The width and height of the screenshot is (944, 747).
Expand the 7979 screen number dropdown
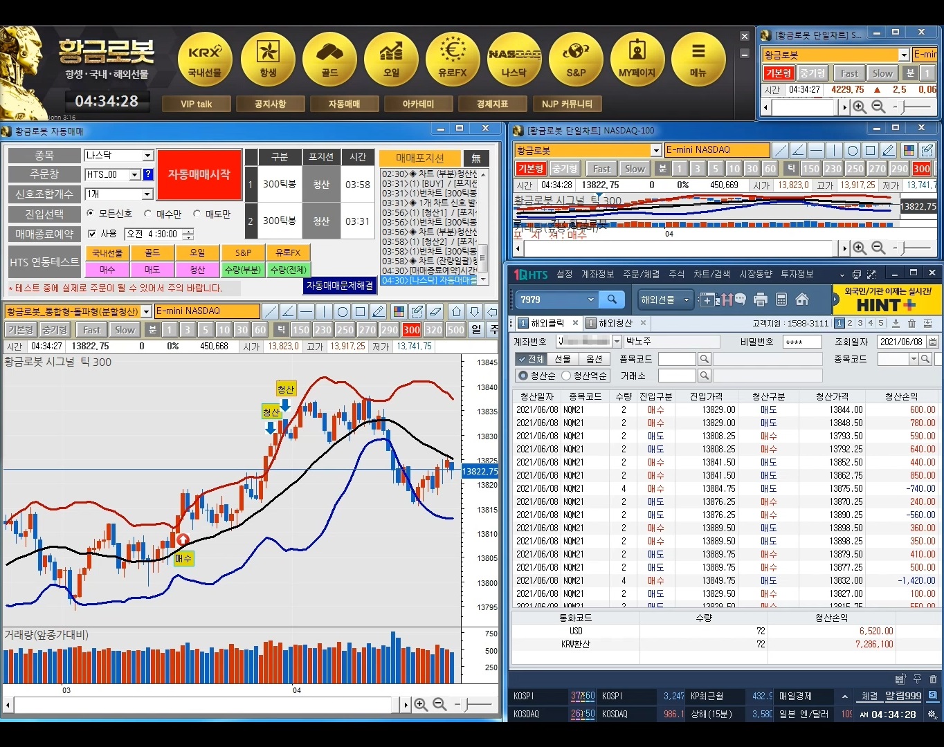590,299
